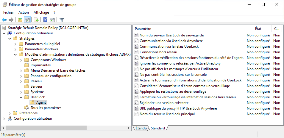This screenshot has height=138, width=284.
Task: Switch to the Étendu tab
Action: tap(141, 128)
